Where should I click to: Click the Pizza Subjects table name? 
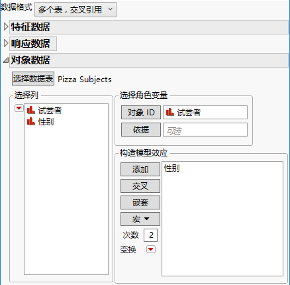point(85,80)
